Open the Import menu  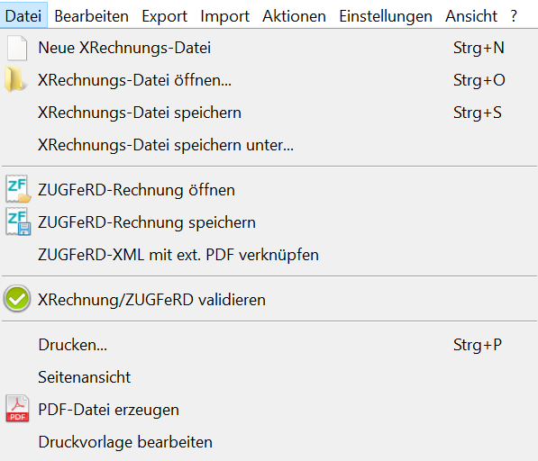[224, 16]
